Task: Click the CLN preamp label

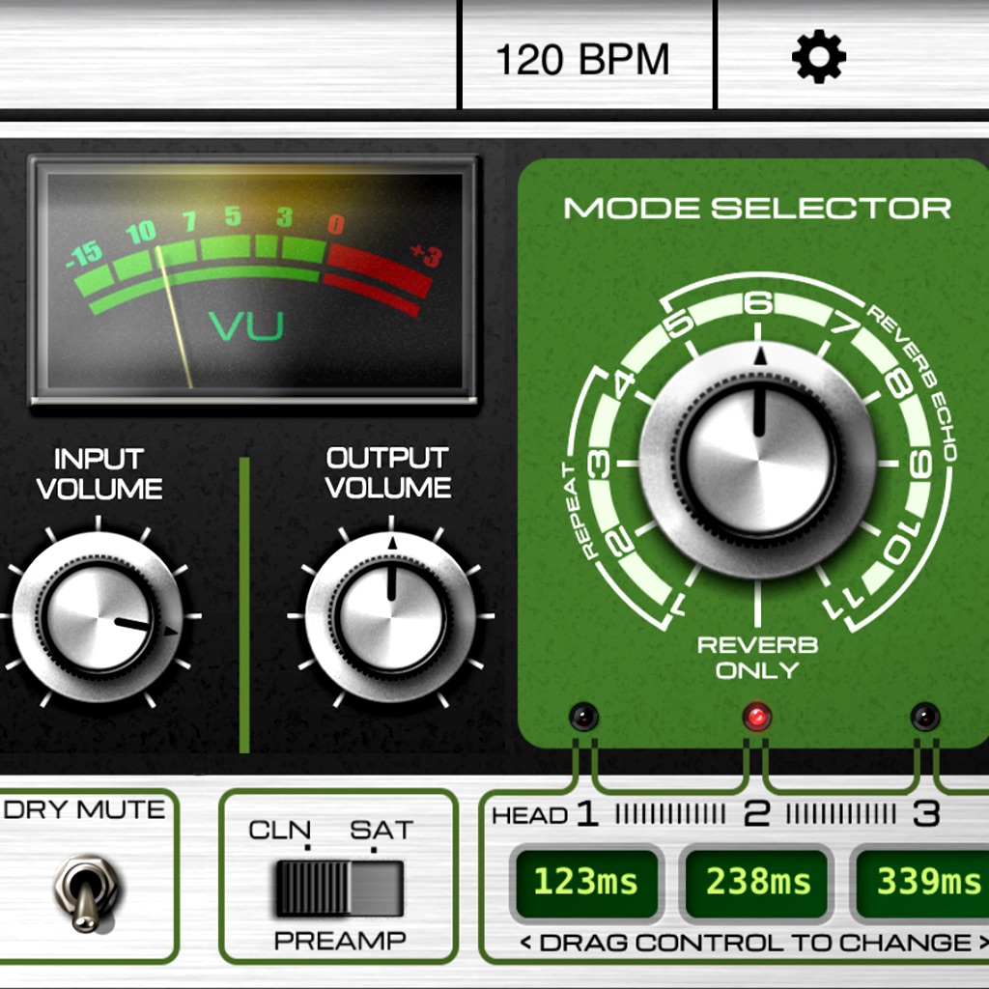Action: pos(279,830)
